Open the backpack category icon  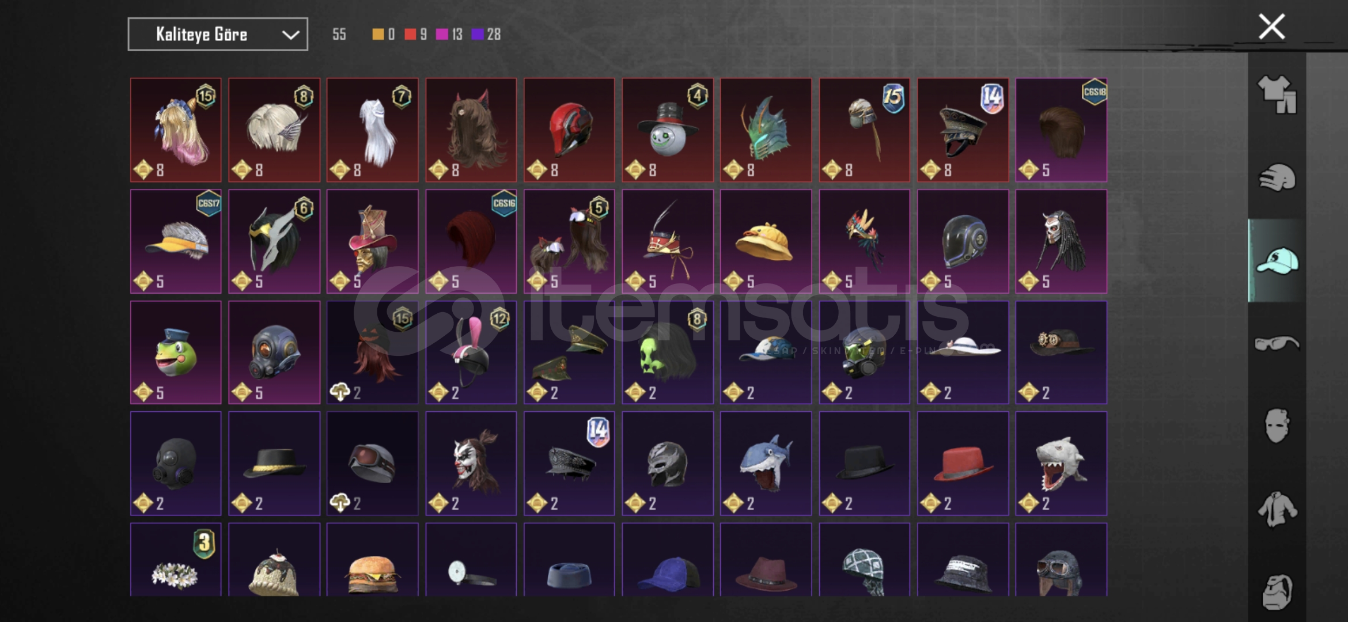1277,591
